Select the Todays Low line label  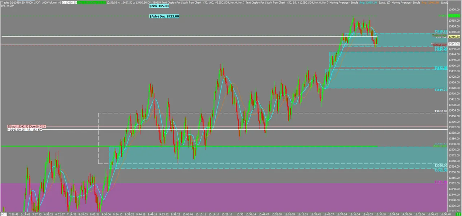[x=440, y=45]
